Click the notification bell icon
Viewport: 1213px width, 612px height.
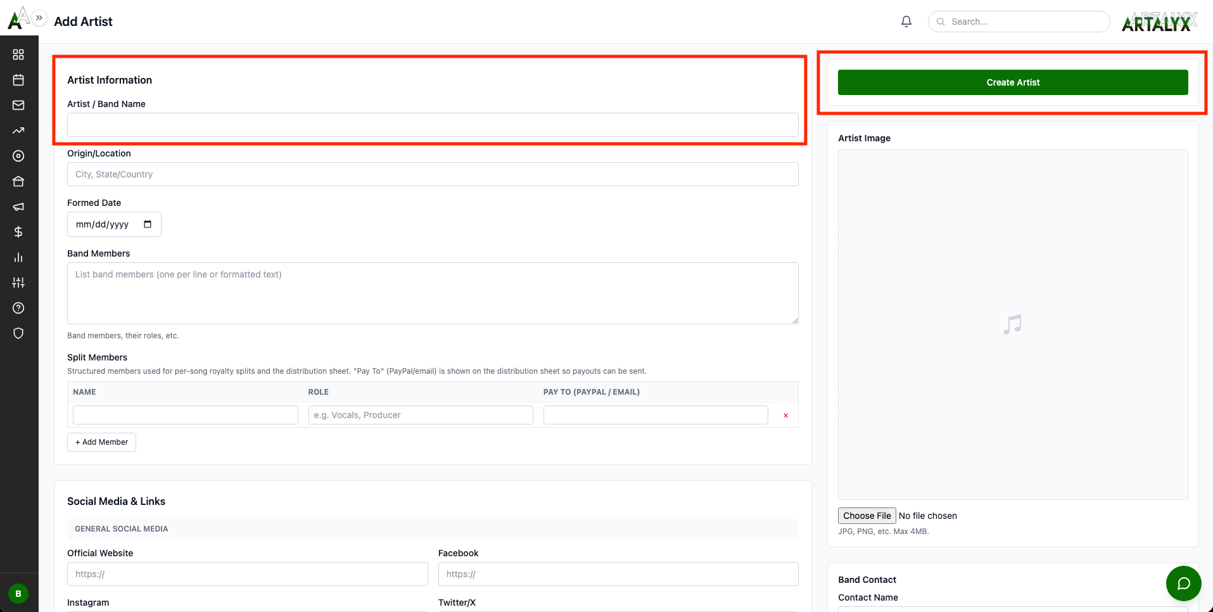(906, 22)
